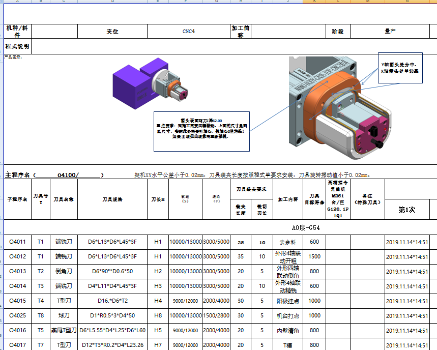Image resolution: width=437 pixels, height=350 pixels.
Task: Select column header A at top left
Action: (18, 3)
